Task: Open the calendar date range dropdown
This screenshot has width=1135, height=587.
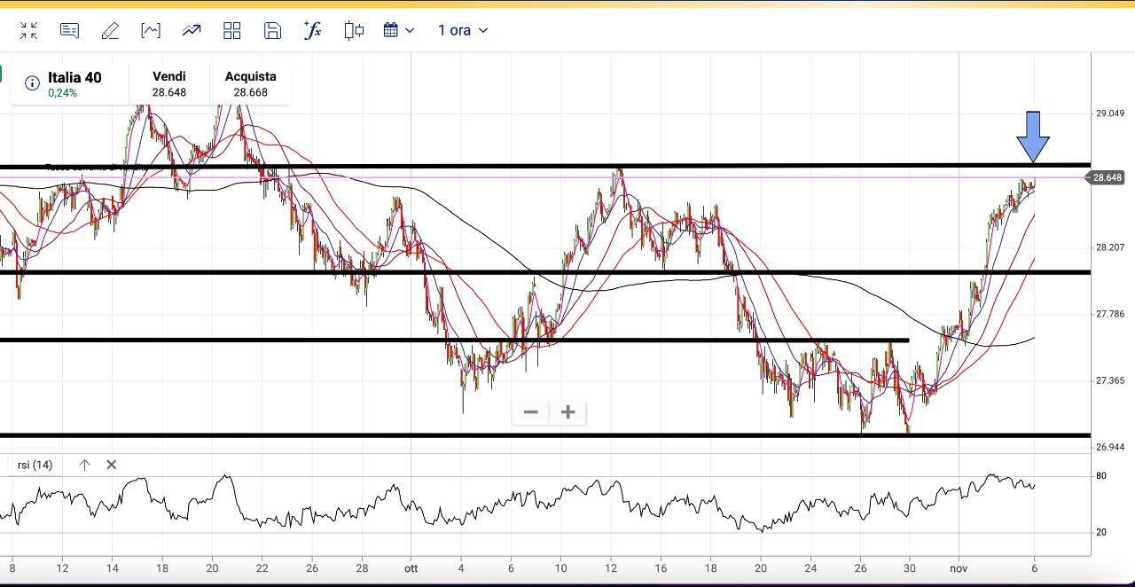Action: click(398, 31)
